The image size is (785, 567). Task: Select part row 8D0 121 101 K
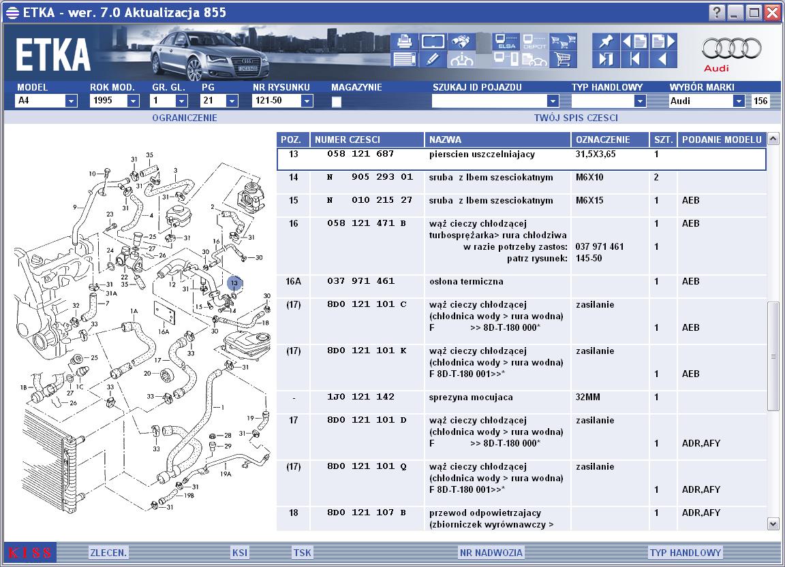coord(521,368)
